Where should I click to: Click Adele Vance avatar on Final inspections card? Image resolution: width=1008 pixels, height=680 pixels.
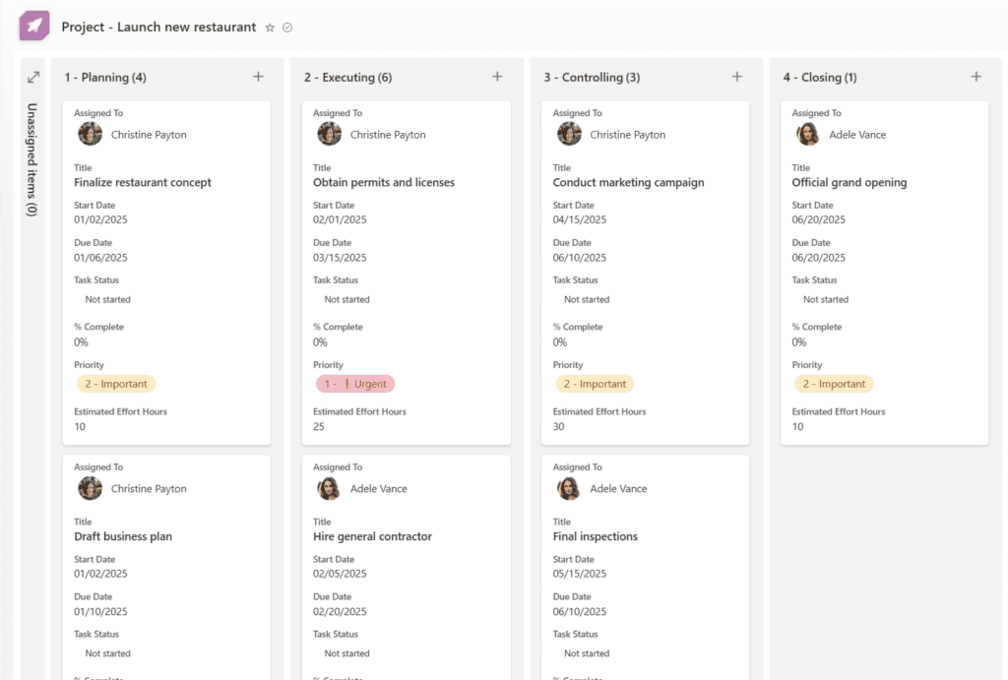click(569, 488)
